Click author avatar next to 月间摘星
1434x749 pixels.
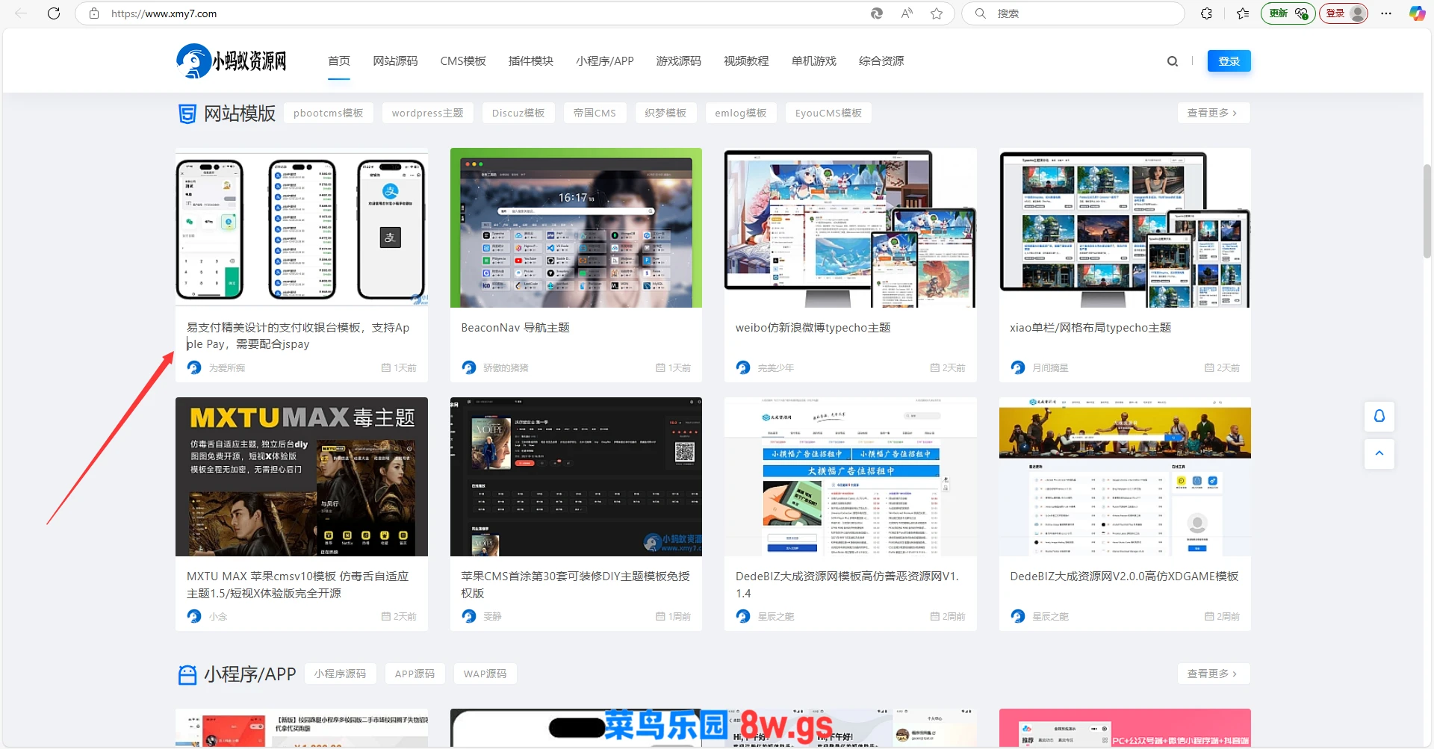click(1018, 367)
